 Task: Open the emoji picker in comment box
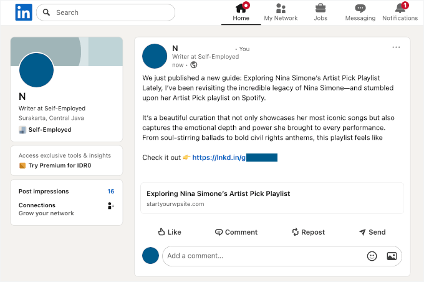372,256
